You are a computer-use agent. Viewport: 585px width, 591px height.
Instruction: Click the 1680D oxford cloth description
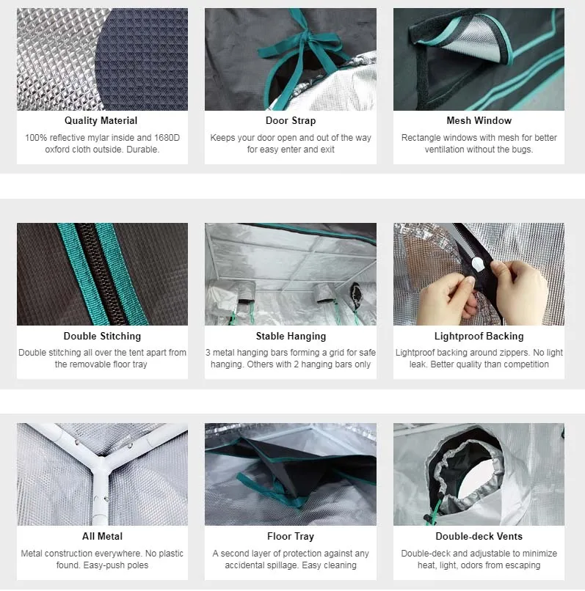point(102,144)
